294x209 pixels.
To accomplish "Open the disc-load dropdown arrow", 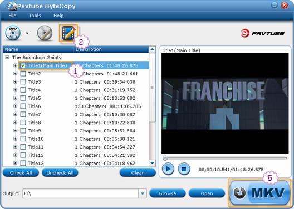I will click(27, 33).
